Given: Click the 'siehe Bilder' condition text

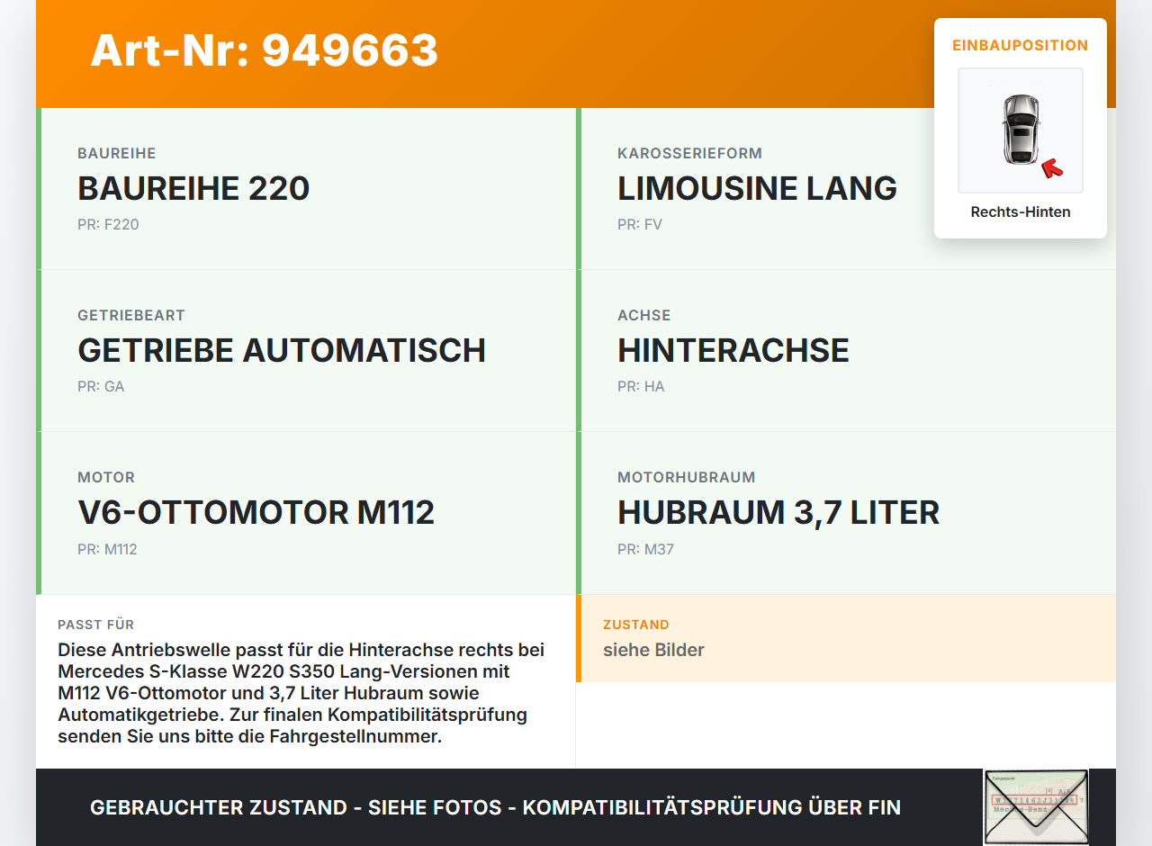Looking at the screenshot, I should click(x=653, y=650).
